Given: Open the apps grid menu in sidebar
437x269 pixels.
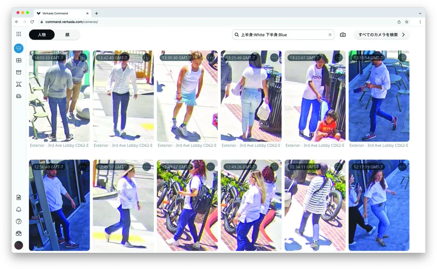Looking at the screenshot, I should [18, 34].
